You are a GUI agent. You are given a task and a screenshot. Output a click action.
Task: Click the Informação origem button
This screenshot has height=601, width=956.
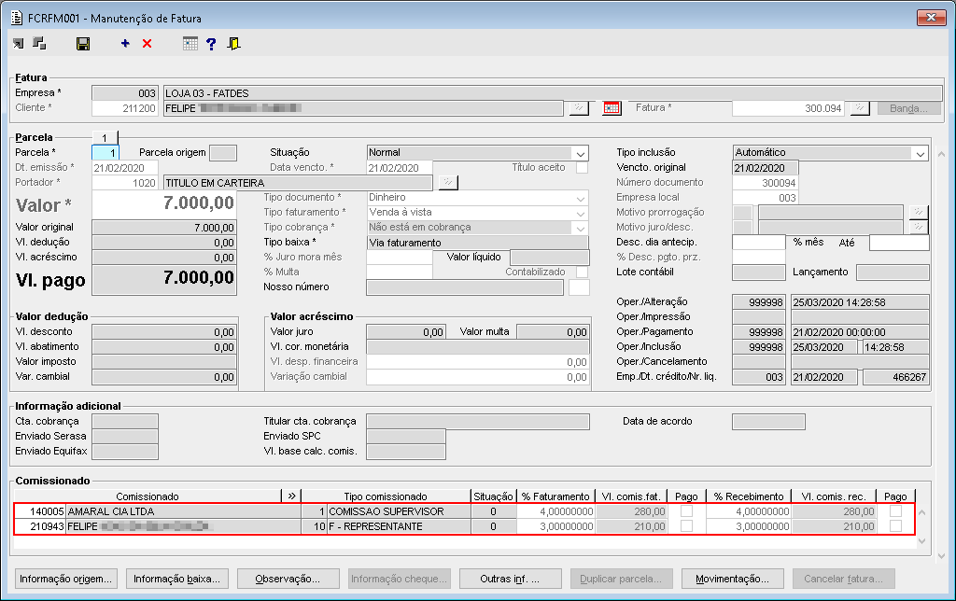click(x=66, y=579)
